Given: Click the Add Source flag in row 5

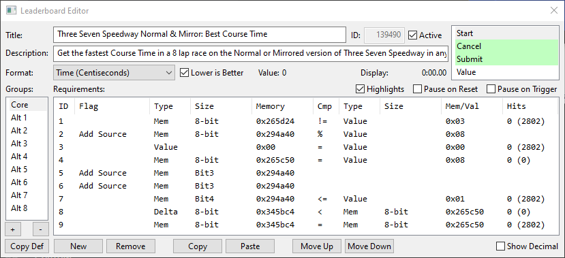Looking at the screenshot, I should [x=103, y=173].
